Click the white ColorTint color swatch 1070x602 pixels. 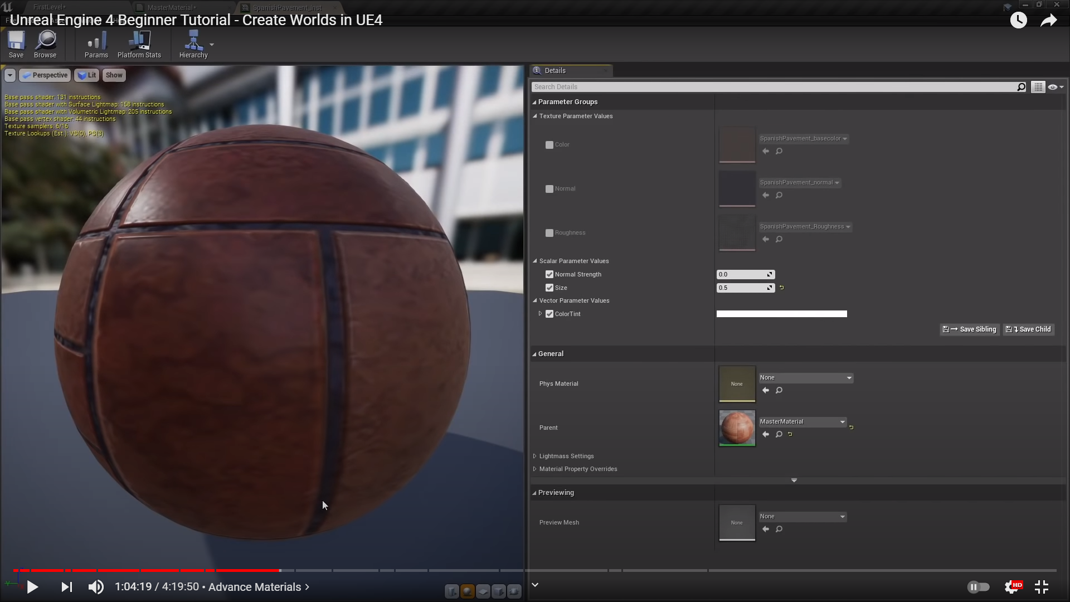click(x=781, y=314)
